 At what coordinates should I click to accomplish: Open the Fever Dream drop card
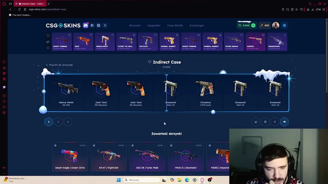234,42
